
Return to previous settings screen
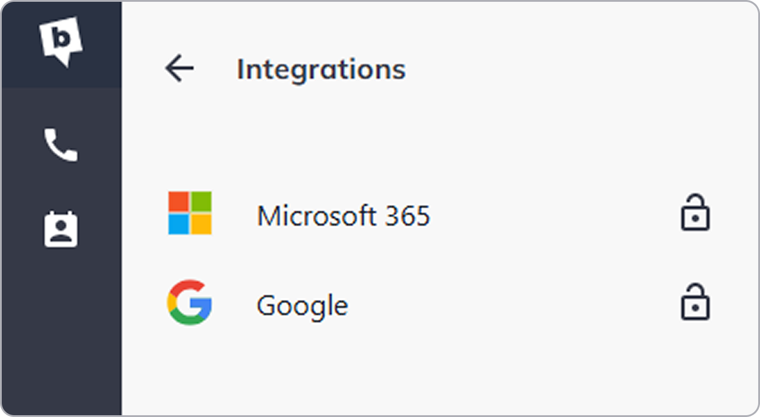click(x=179, y=69)
